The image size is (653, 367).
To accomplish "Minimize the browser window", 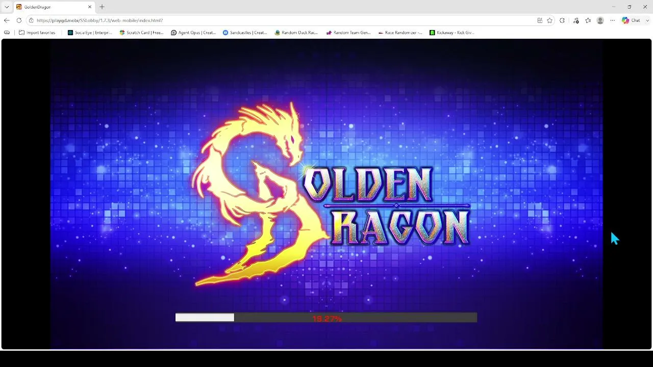I will click(x=613, y=7).
